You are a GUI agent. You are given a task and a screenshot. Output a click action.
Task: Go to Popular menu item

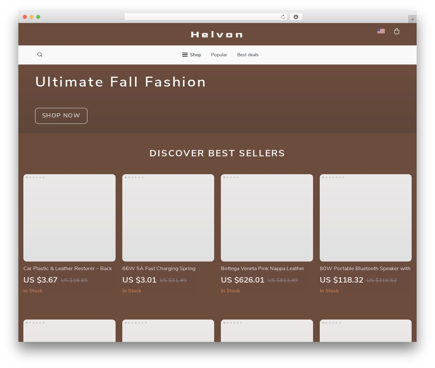(219, 55)
